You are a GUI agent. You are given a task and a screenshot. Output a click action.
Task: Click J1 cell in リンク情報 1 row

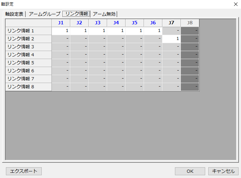(x=61, y=31)
